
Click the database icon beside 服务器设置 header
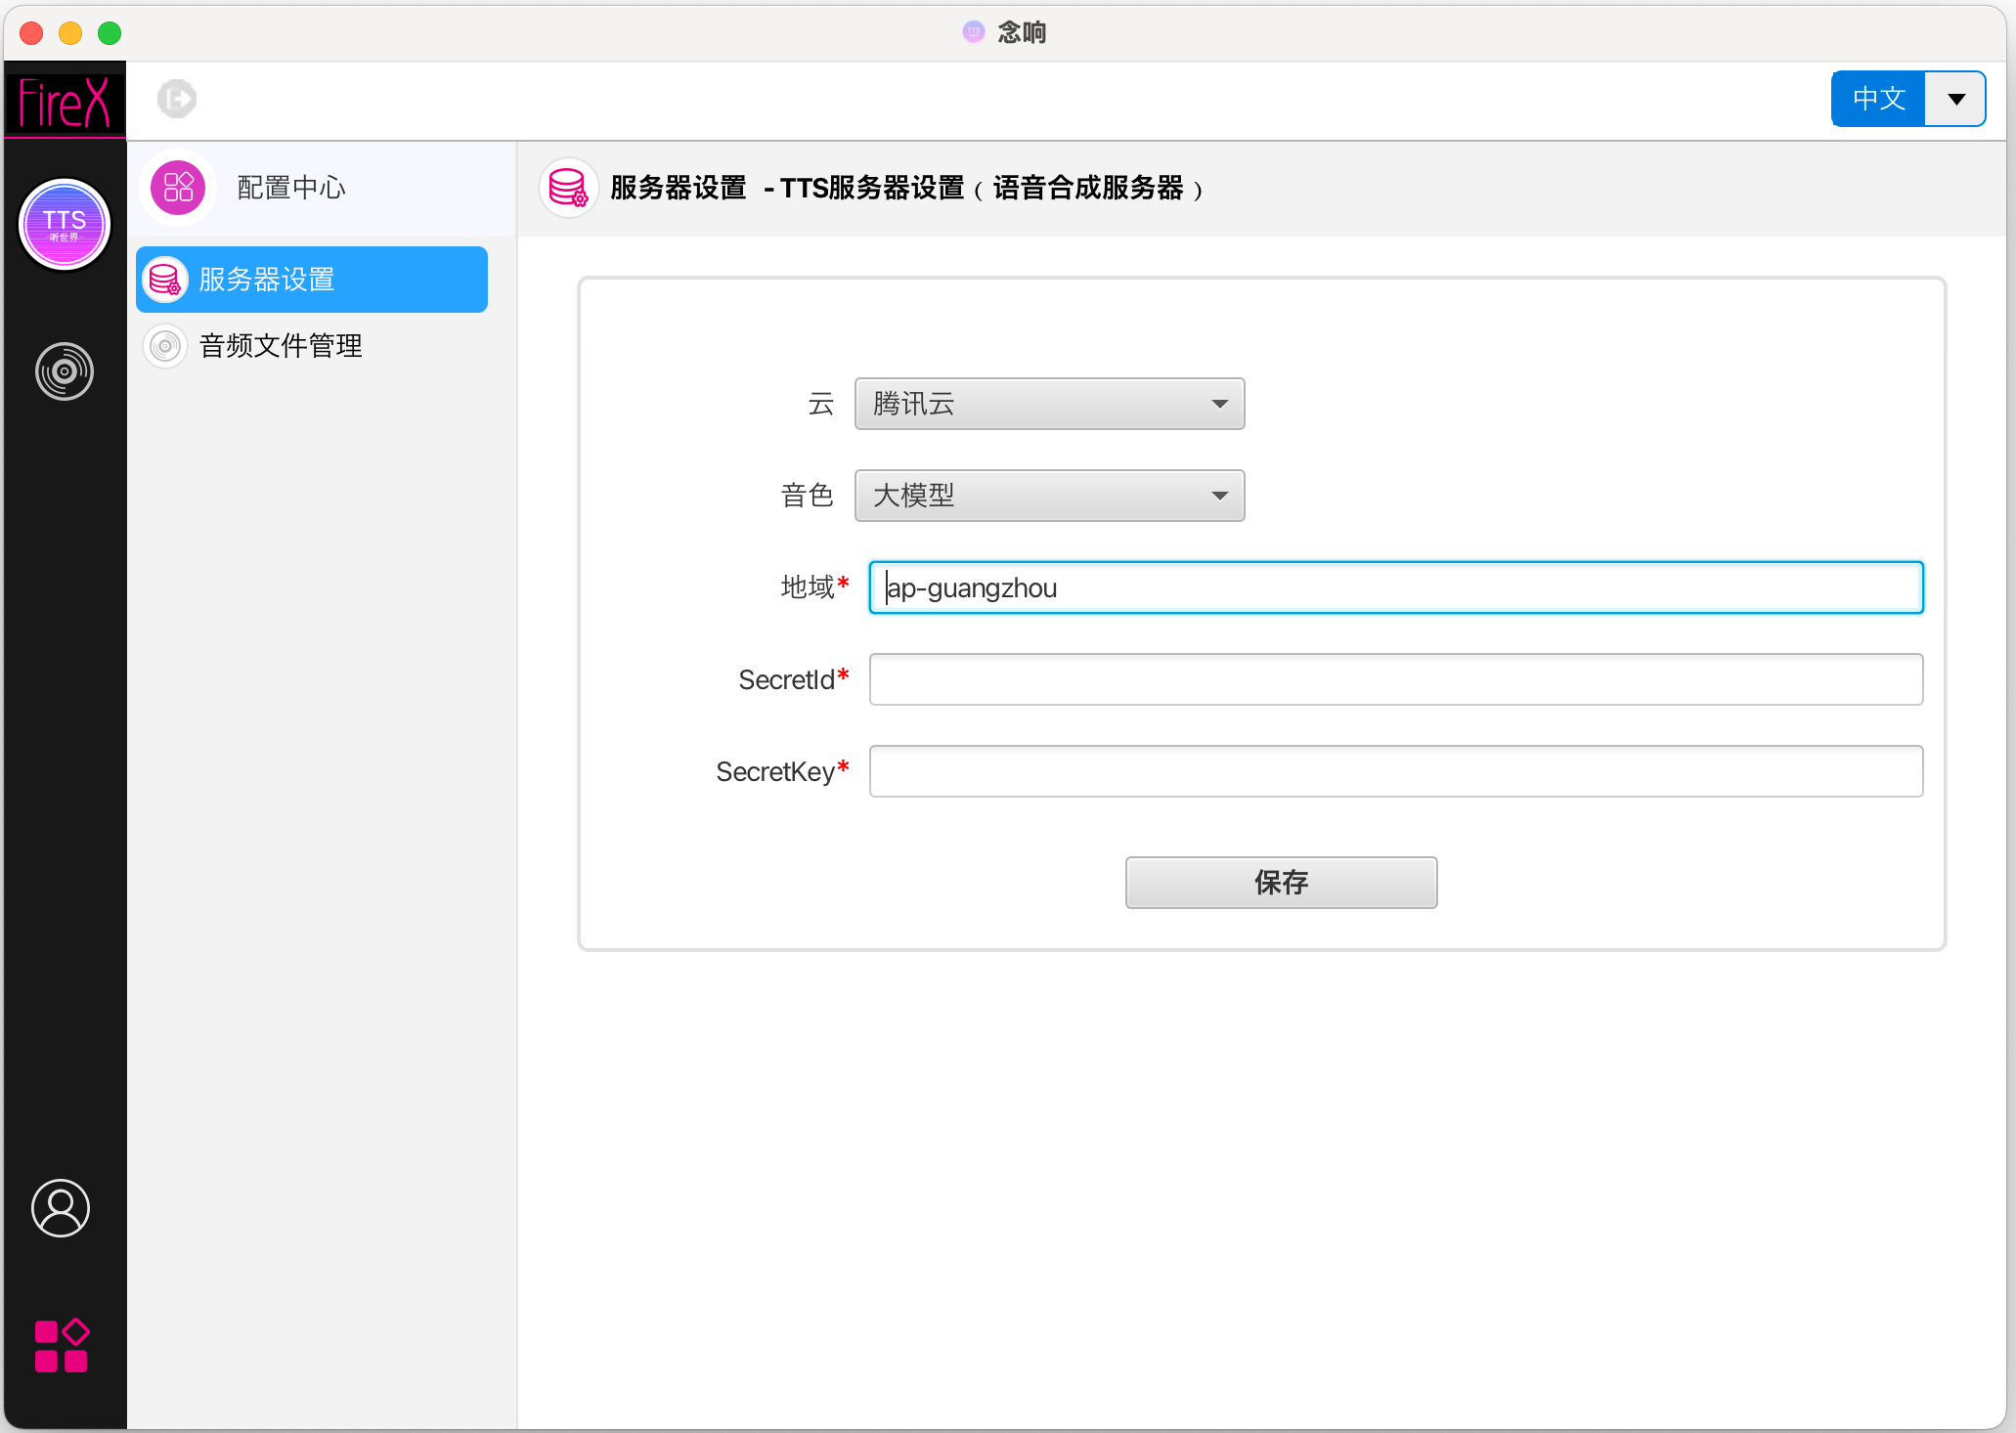pos(568,187)
